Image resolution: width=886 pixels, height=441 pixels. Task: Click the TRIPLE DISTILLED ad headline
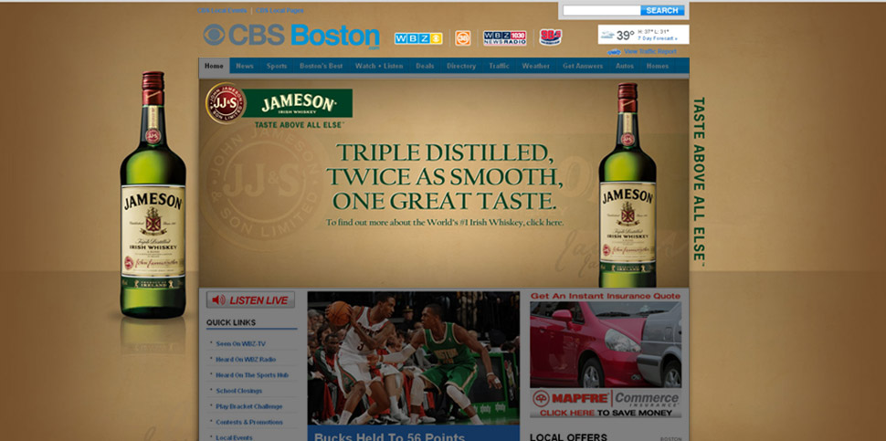[444, 177]
